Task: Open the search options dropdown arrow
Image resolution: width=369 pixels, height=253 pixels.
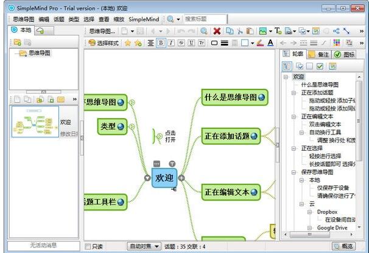Action: [178, 19]
